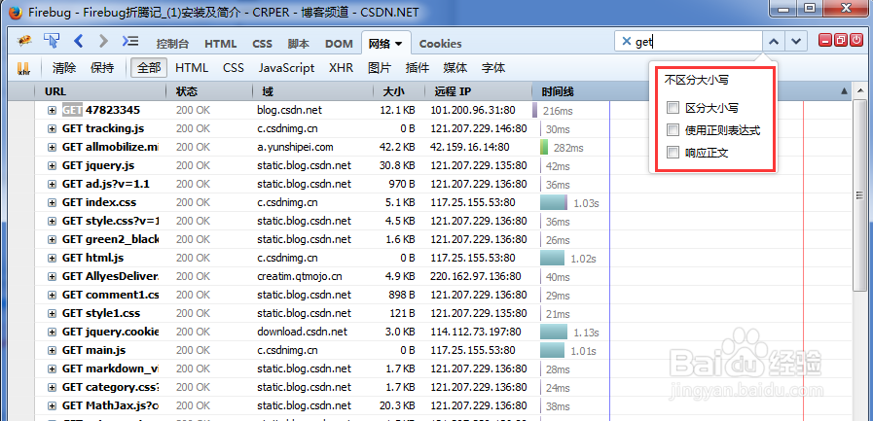Sort by the 大小 column header
This screenshot has height=421, width=873.
(x=399, y=91)
